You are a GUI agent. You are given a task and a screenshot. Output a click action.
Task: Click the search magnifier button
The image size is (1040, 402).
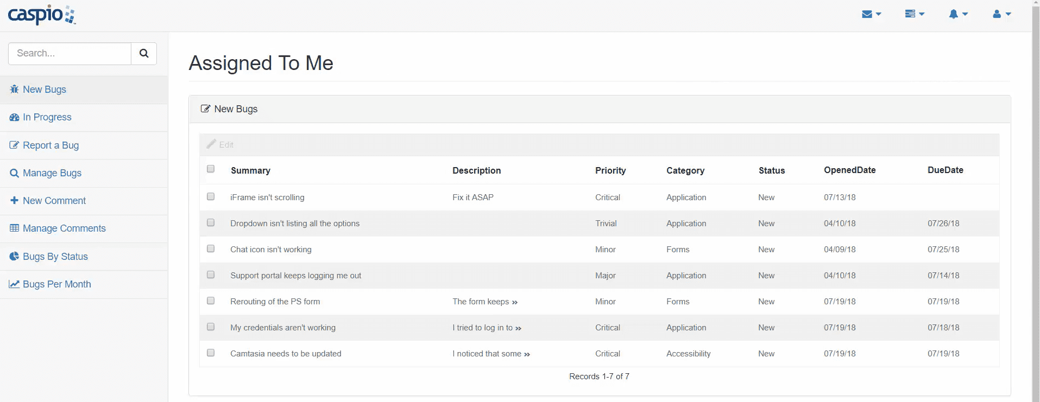click(x=144, y=53)
